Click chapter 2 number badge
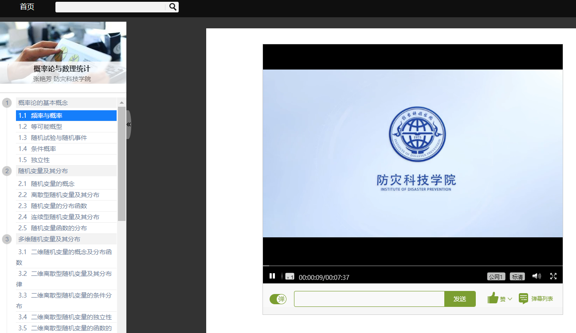Viewport: 576px width, 333px height. (x=7, y=171)
